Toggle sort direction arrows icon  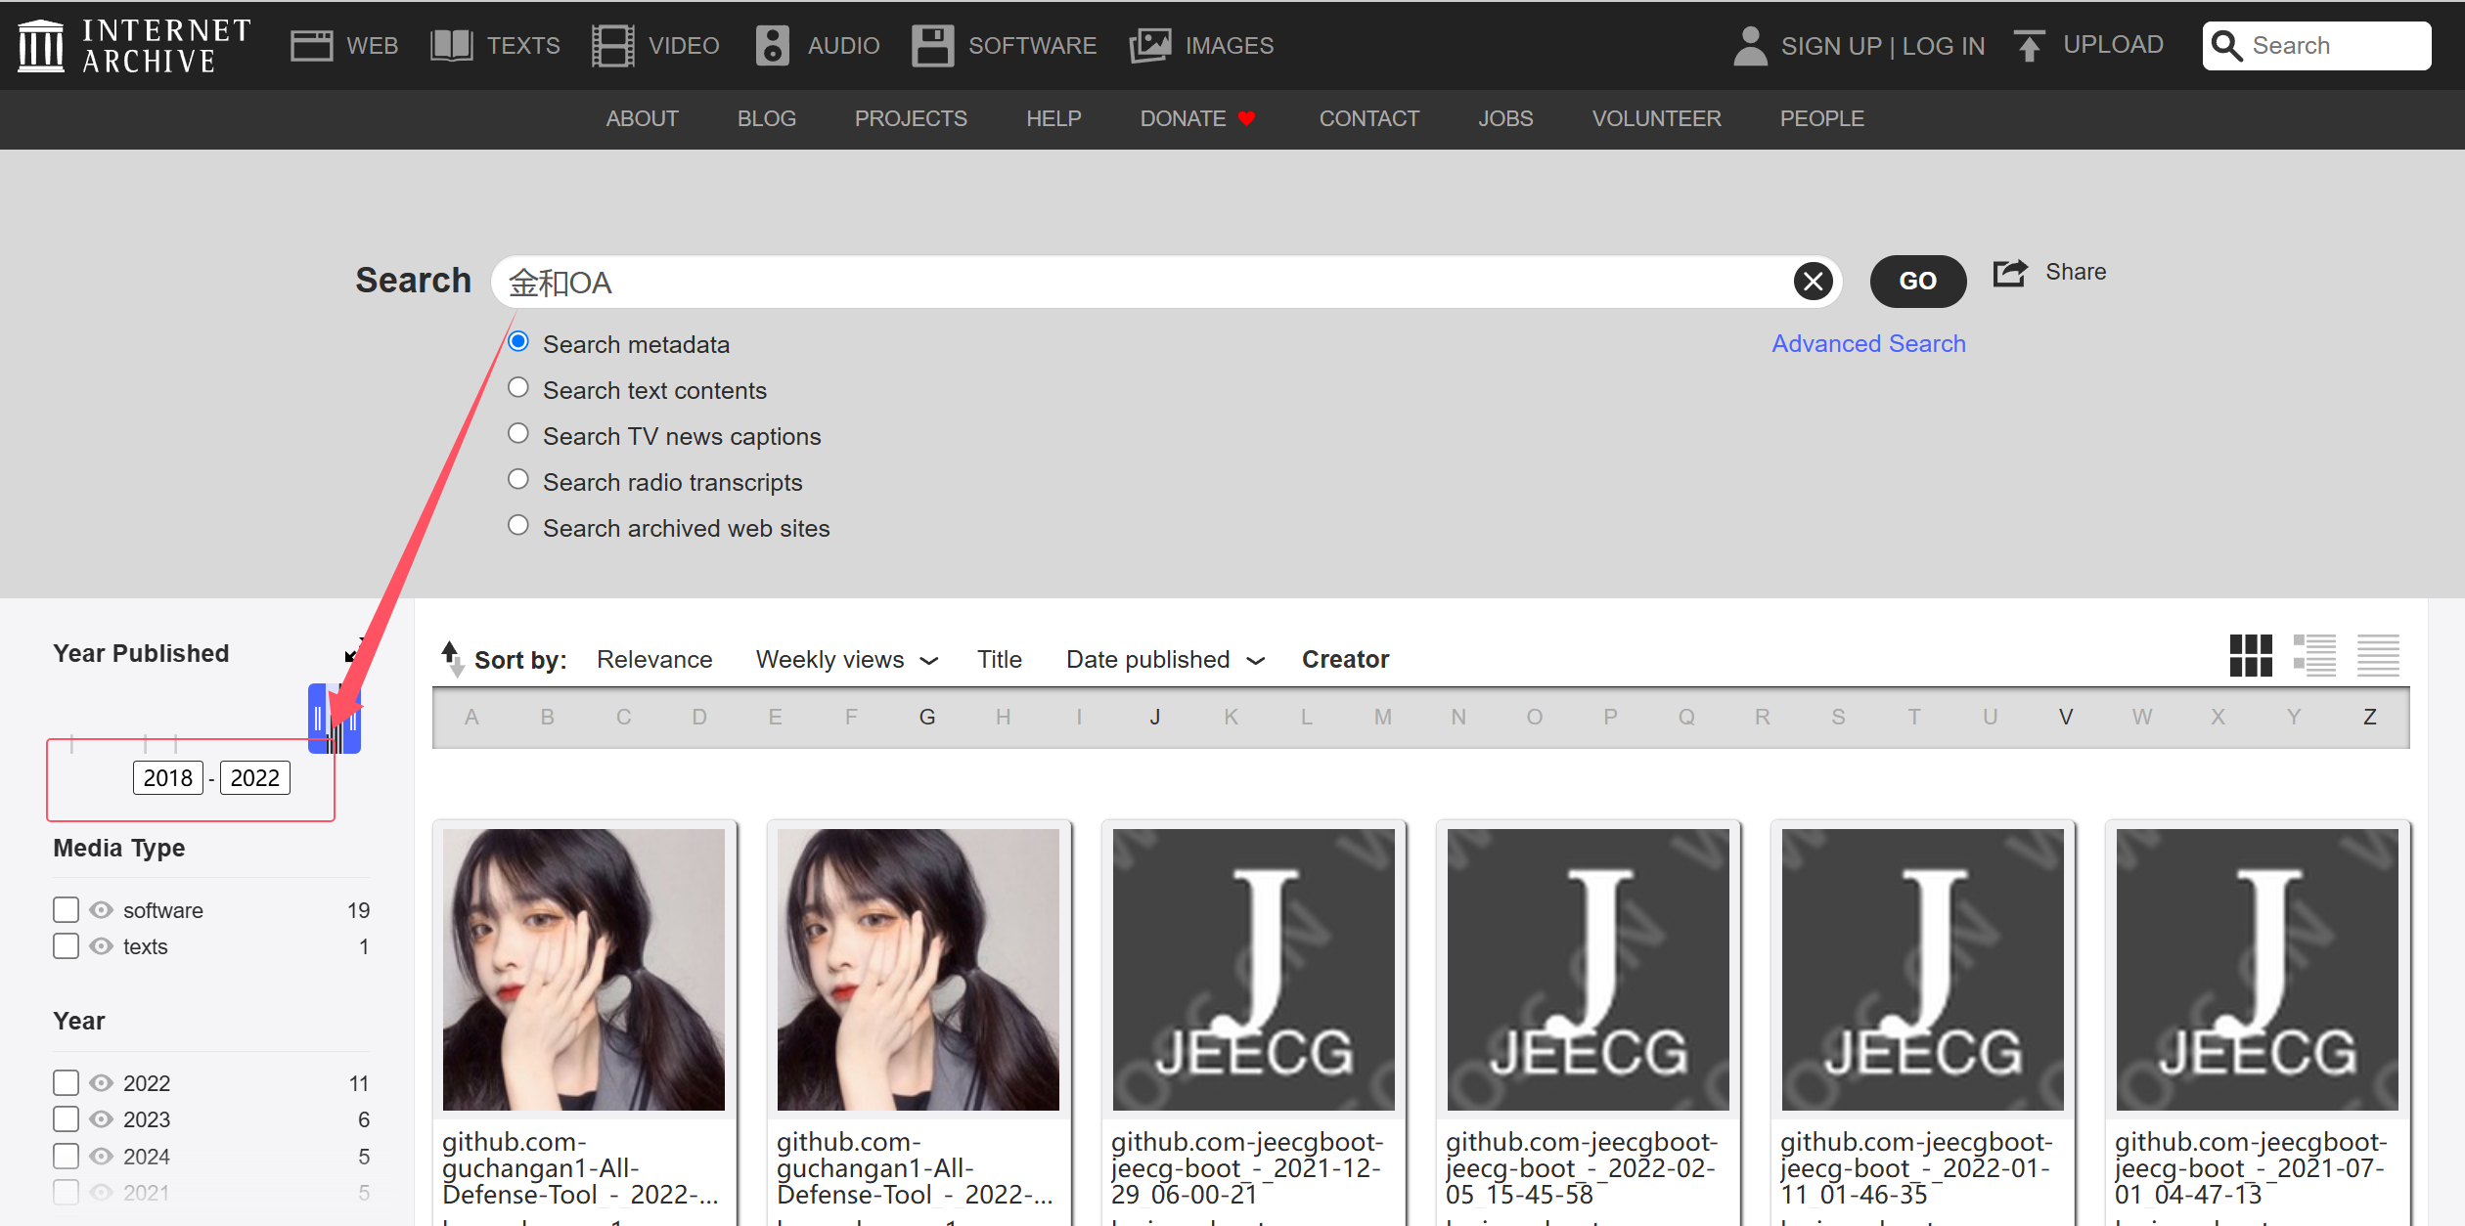[x=452, y=659]
